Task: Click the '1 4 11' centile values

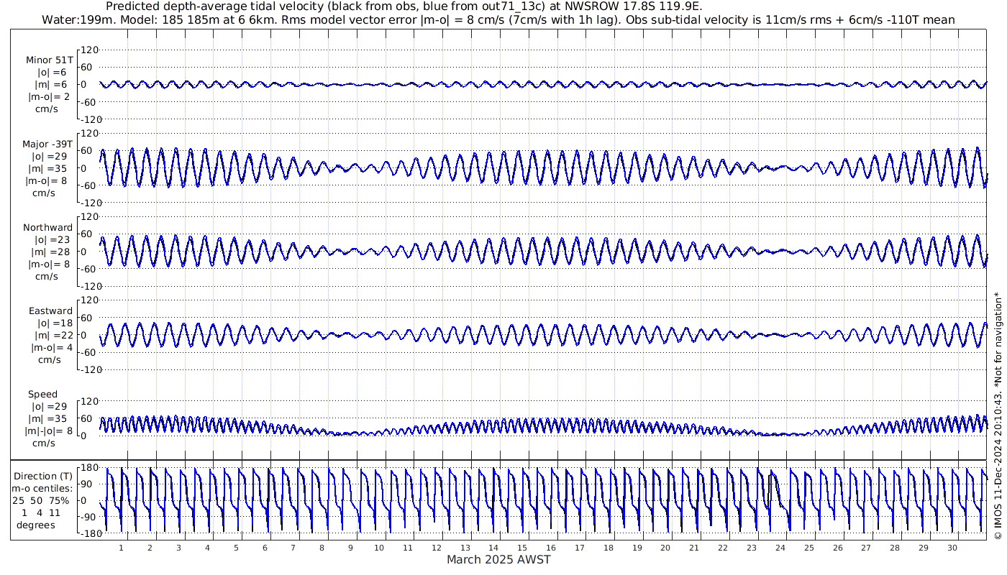Action: (x=41, y=513)
